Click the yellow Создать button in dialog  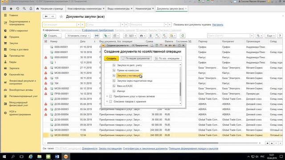[x=111, y=58]
